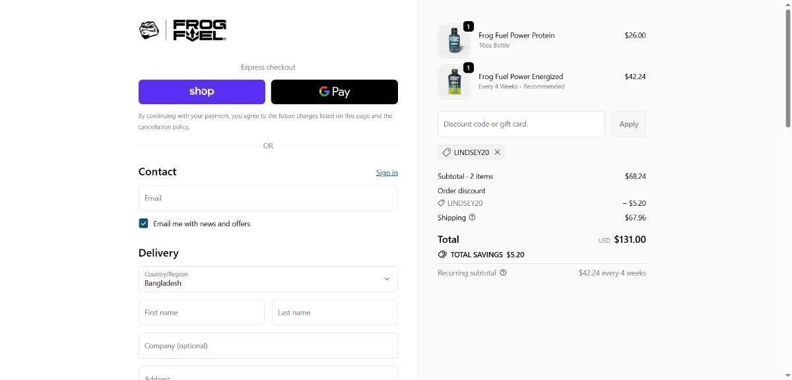Click the tag icon in LINDSEY20 chip
This screenshot has width=792, height=380.
447,152
